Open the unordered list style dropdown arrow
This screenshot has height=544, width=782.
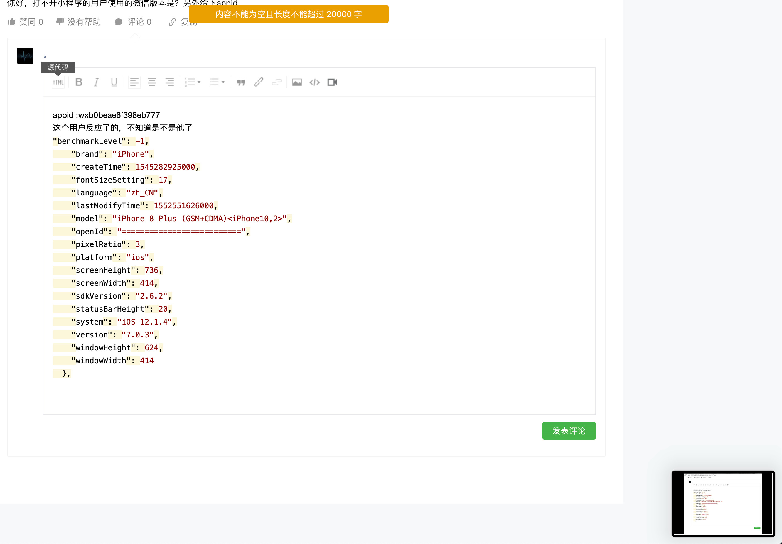pos(223,82)
